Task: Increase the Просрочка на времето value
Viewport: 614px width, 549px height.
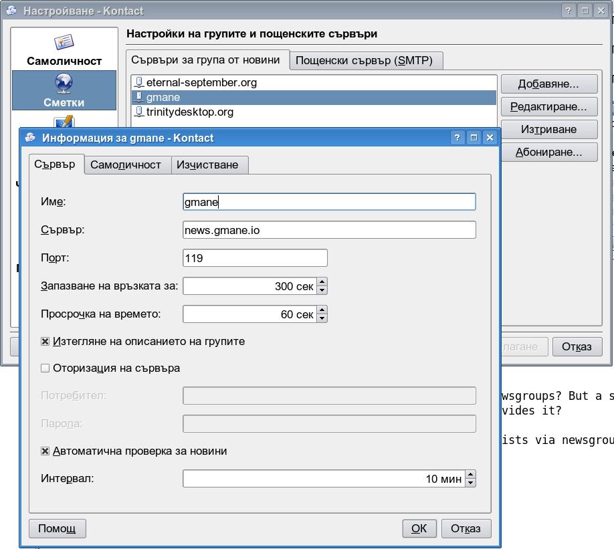Action: 322,310
